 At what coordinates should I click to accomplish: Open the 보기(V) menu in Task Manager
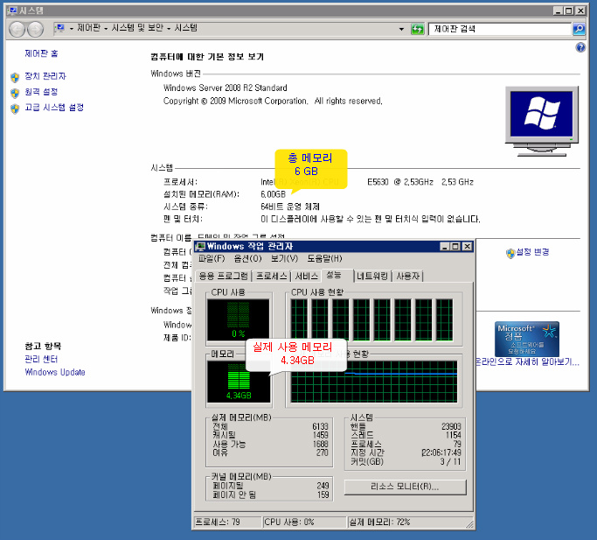tap(284, 258)
